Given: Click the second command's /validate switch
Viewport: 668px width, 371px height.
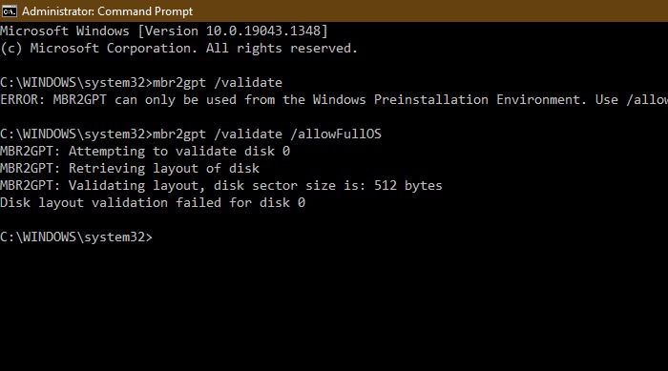Looking at the screenshot, I should 248,134.
